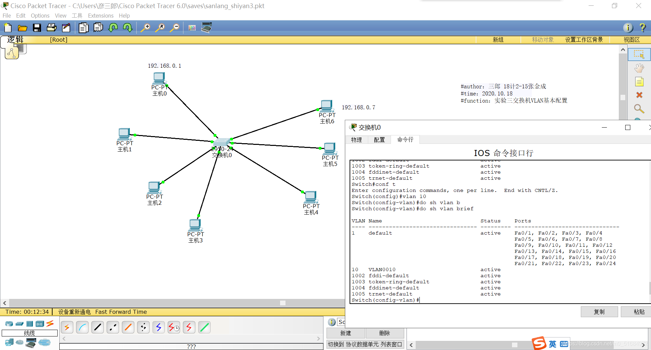Screen dimensions: 651x350
Task: Select the End Devices category
Action: pyautogui.click(x=9, y=343)
